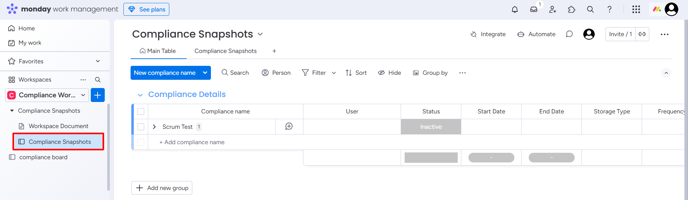
Task: Open the Compliance Workspace selector dropdown
Action: click(47, 95)
